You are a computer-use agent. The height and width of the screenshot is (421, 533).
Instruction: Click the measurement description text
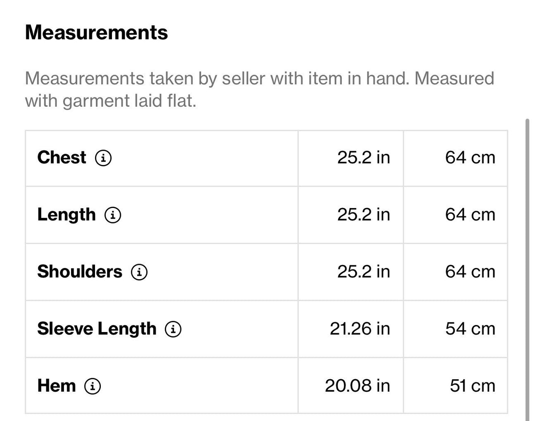[x=259, y=90]
